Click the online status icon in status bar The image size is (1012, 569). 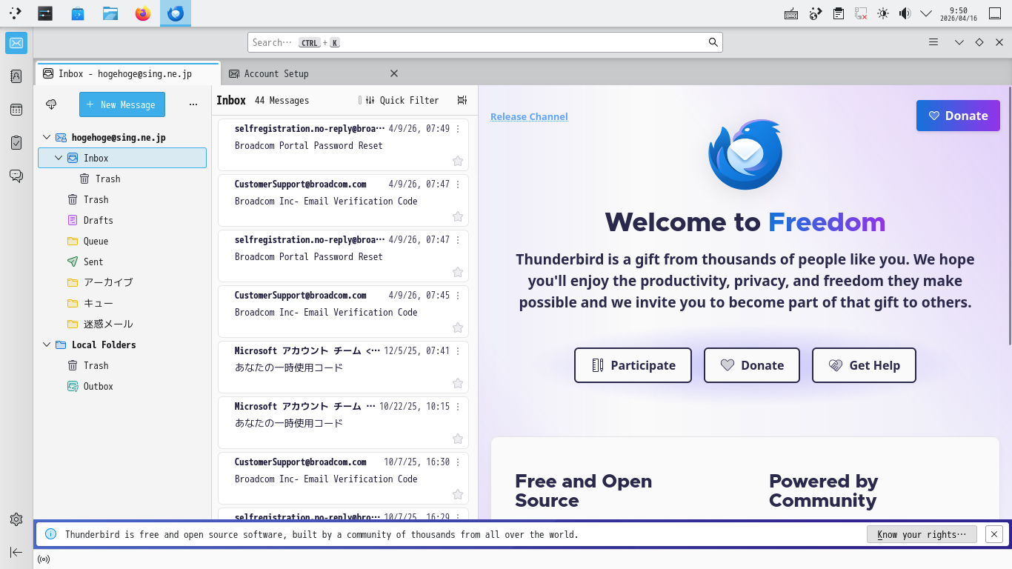(44, 559)
